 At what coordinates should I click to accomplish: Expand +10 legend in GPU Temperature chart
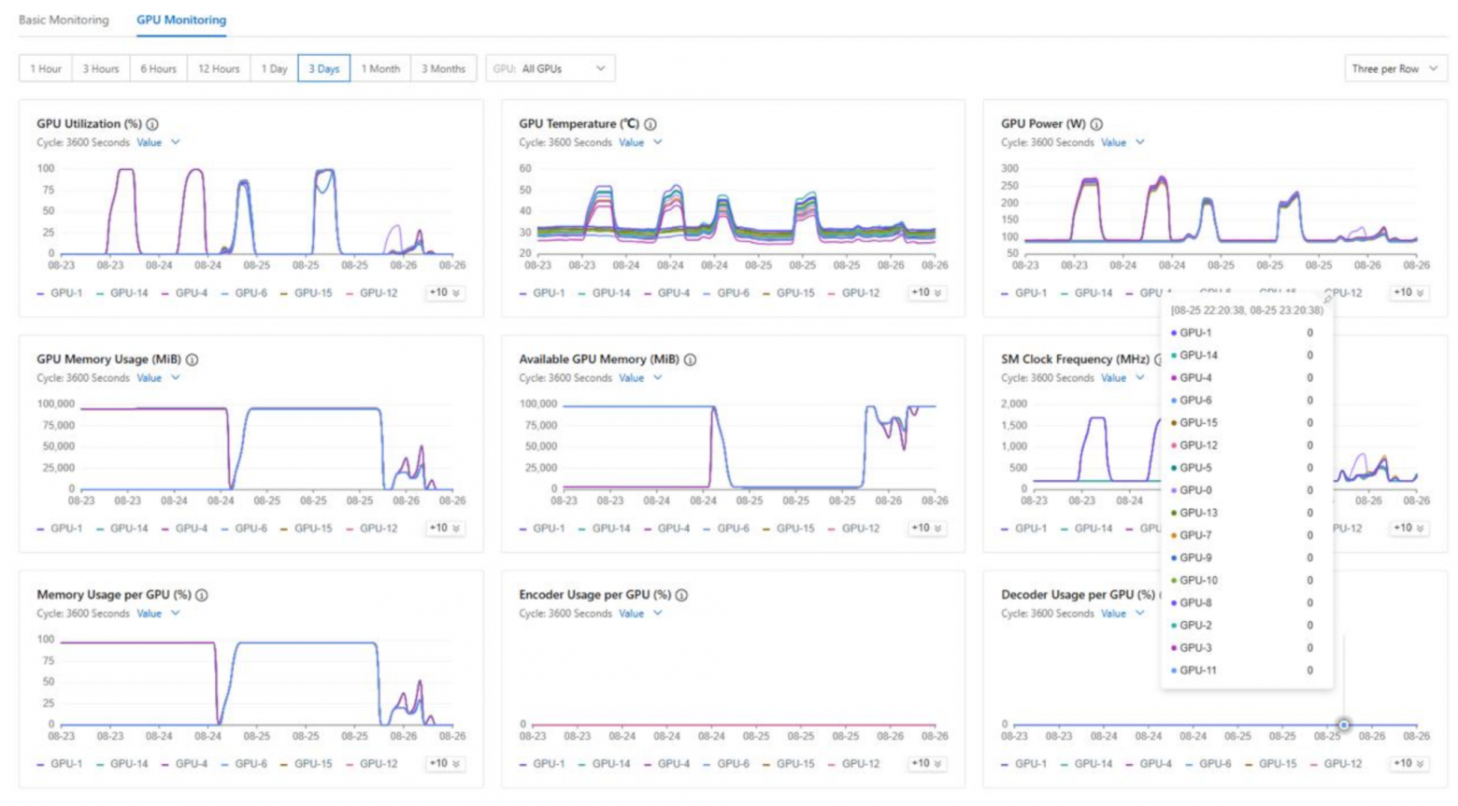click(926, 292)
